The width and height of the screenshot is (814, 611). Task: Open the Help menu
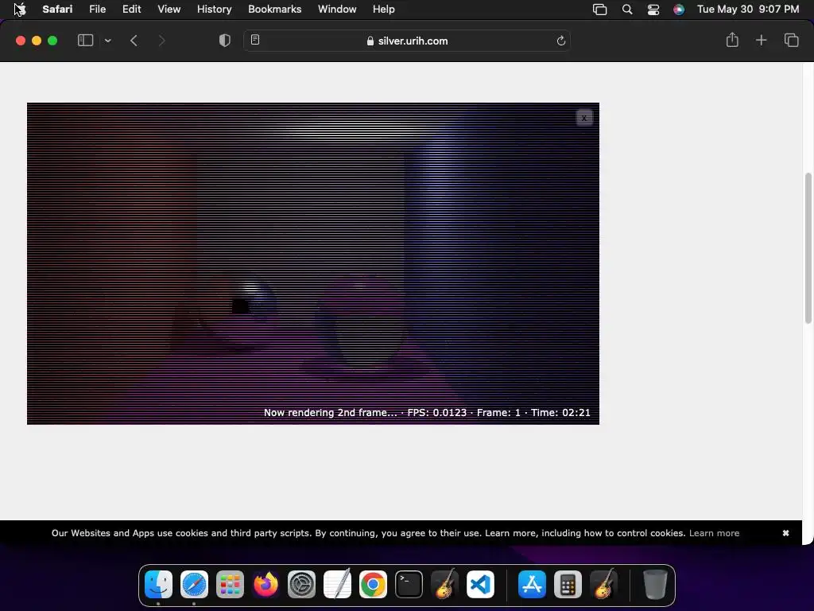click(384, 9)
